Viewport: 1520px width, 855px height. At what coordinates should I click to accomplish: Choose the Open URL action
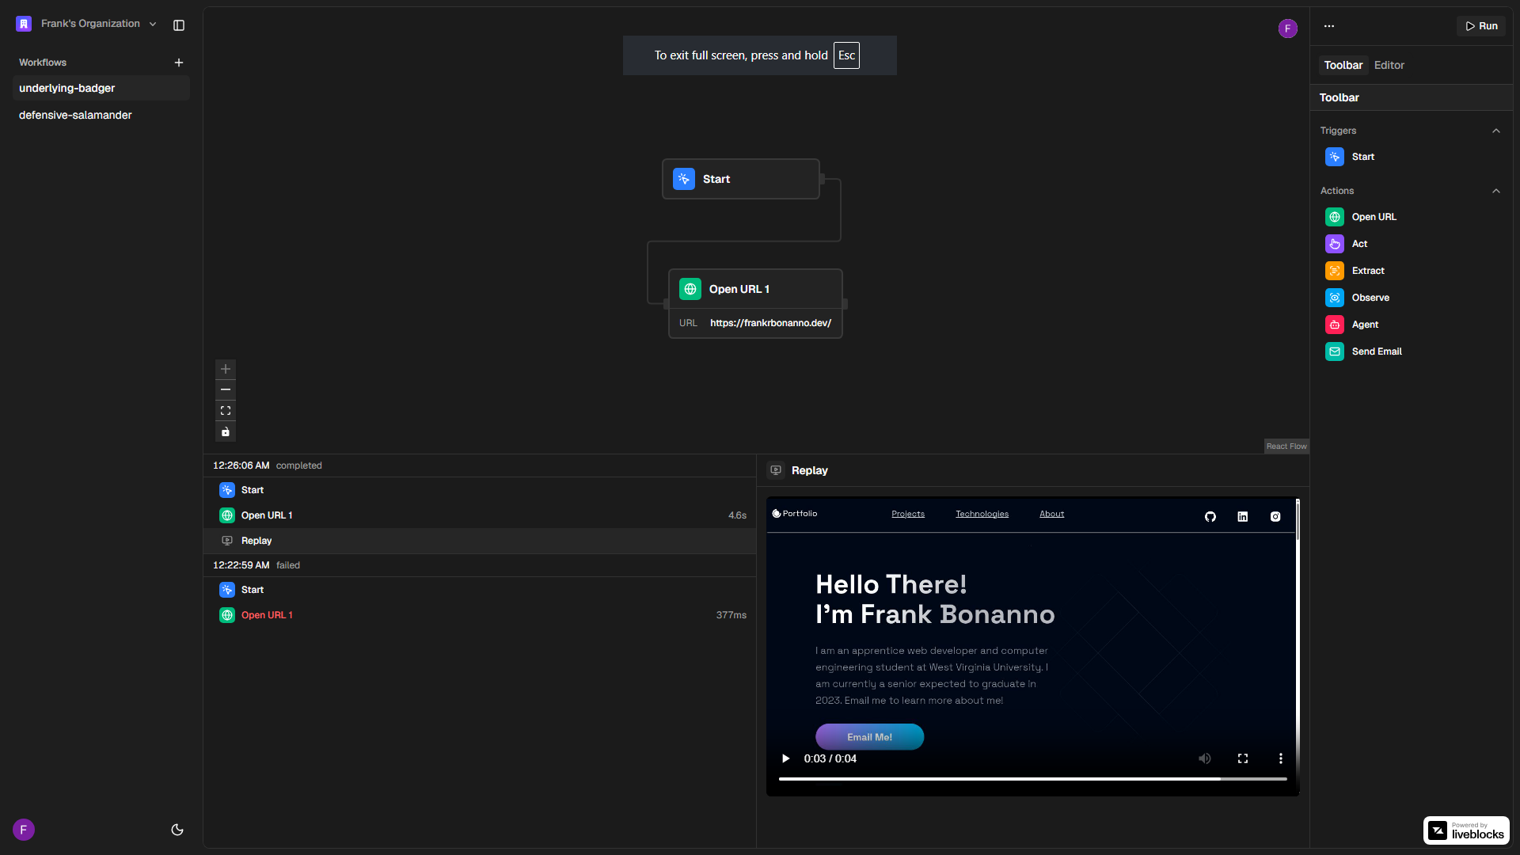1411,217
